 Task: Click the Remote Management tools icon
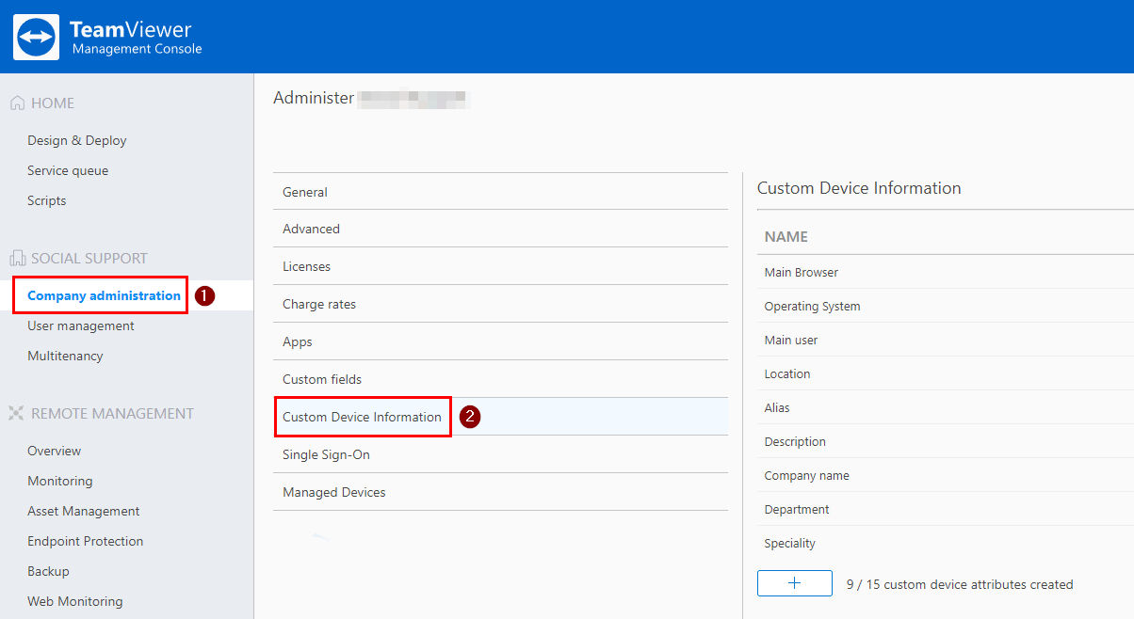coord(17,413)
